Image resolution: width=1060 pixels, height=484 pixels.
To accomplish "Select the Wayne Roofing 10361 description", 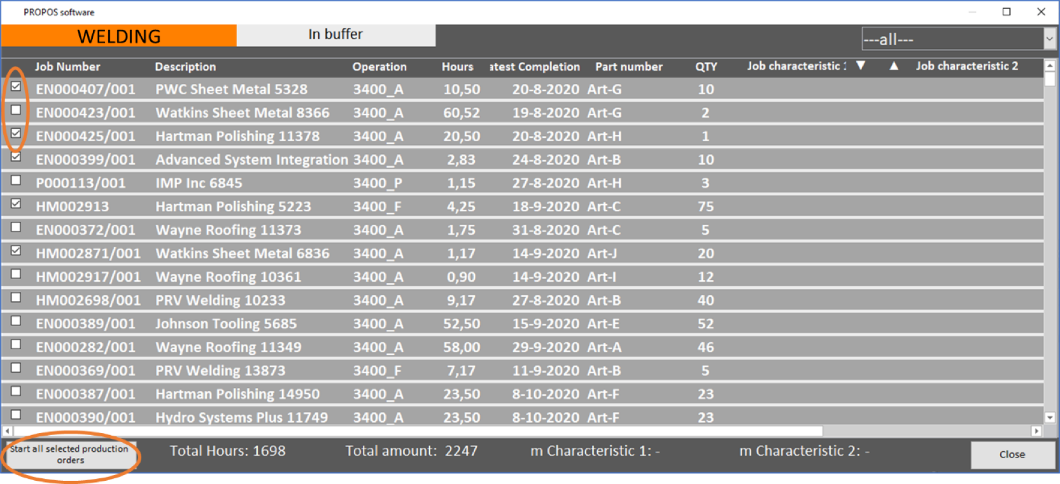I will pos(229,277).
